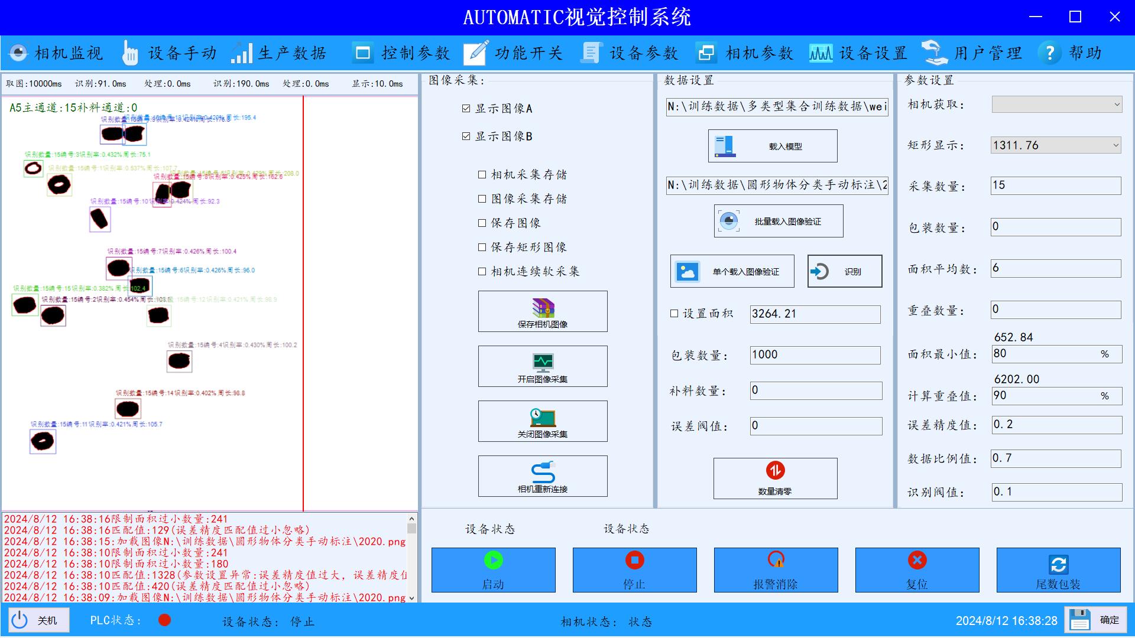Click the 数量清零 quantity reset icon
The image size is (1135, 638).
coord(775,478)
